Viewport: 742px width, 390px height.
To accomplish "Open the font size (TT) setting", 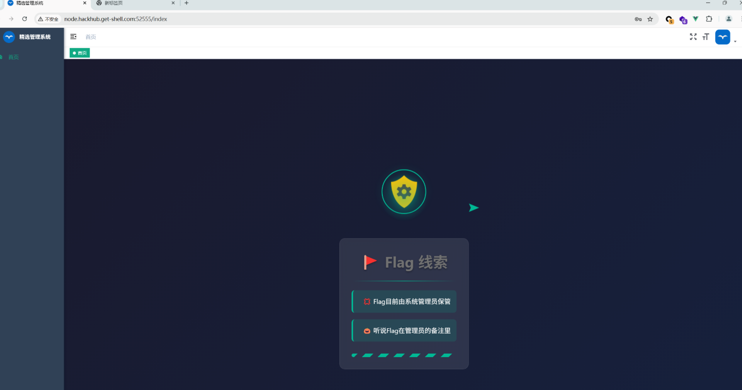I will coord(706,37).
